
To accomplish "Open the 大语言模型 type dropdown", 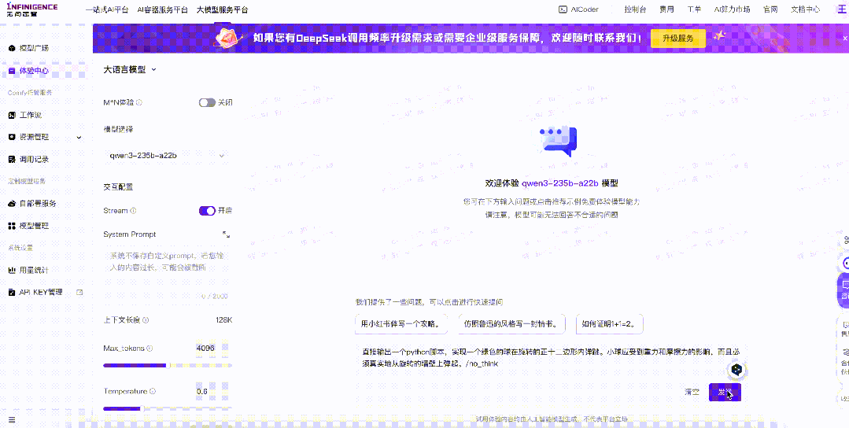I will click(x=130, y=70).
